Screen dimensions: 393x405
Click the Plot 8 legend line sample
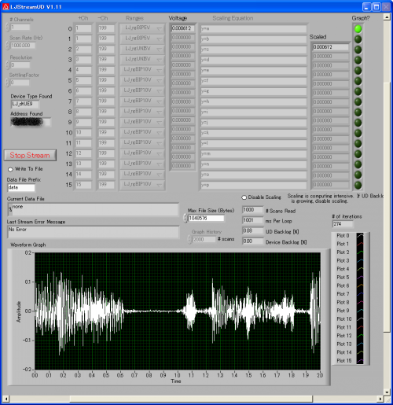360,303
